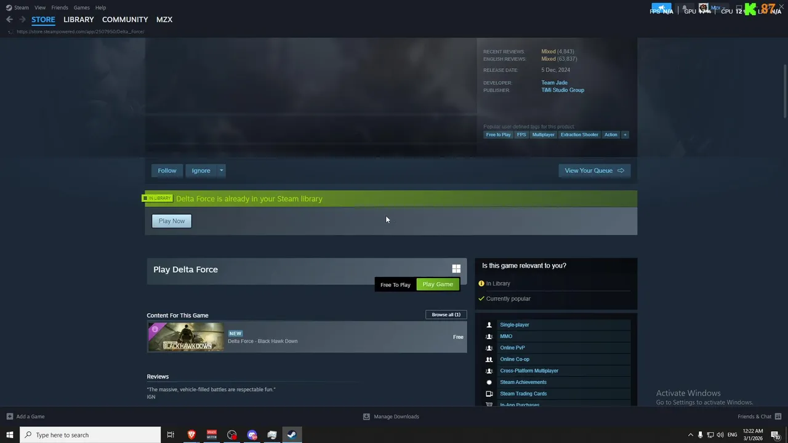Click the Windows taskbar search box
The image size is (788, 443).
coord(90,435)
